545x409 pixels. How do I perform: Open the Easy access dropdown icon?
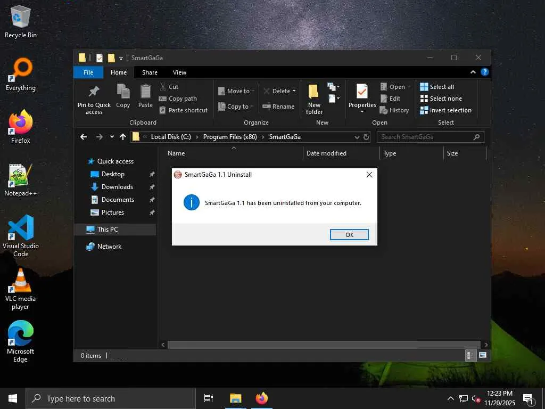click(333, 99)
